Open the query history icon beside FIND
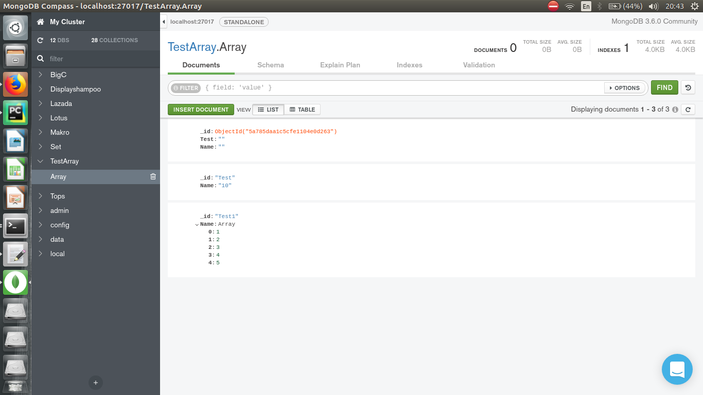The height and width of the screenshot is (395, 703). click(x=688, y=87)
